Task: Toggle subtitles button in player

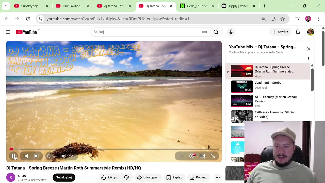Action: [x=181, y=156]
